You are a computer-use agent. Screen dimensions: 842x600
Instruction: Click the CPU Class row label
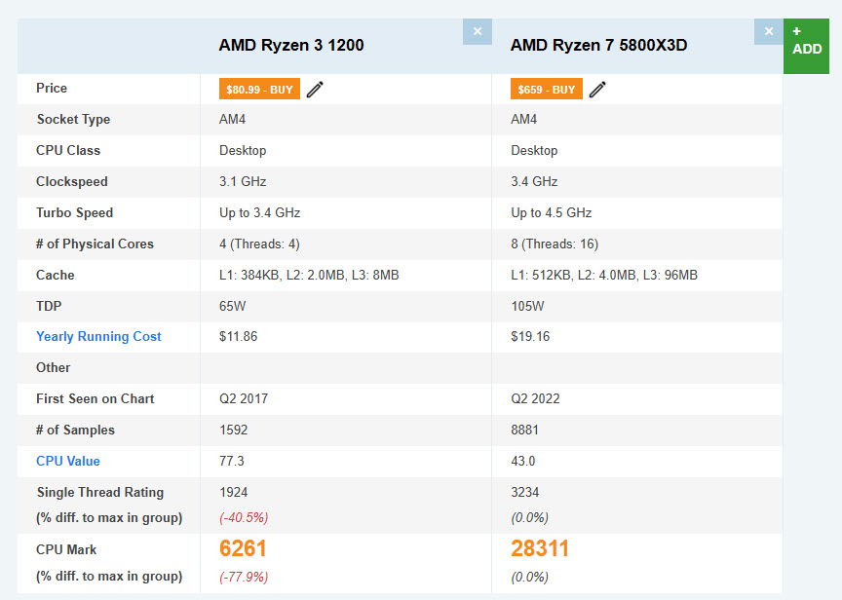(x=68, y=150)
